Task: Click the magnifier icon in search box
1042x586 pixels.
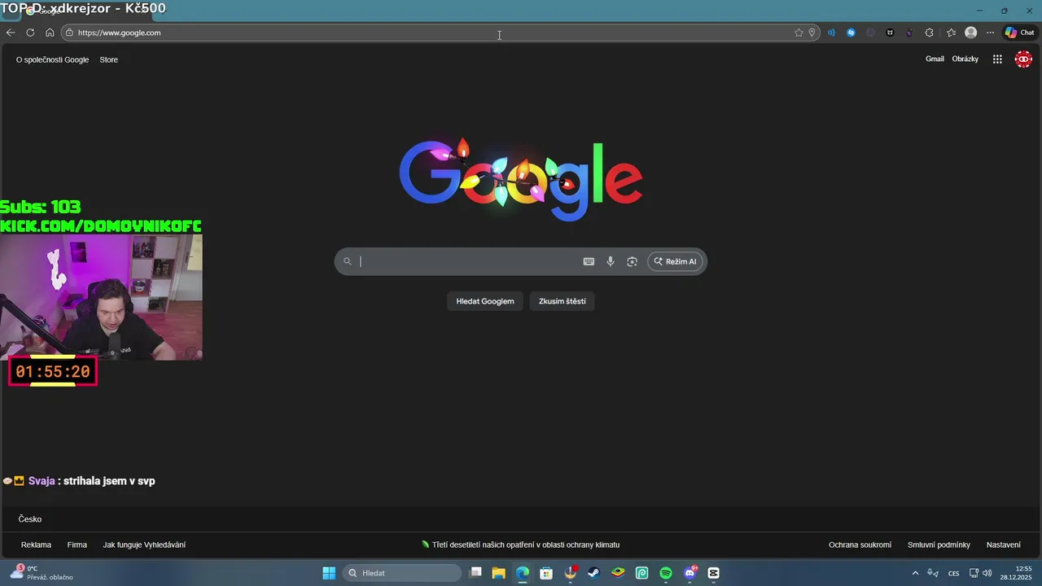Action: pyautogui.click(x=347, y=261)
